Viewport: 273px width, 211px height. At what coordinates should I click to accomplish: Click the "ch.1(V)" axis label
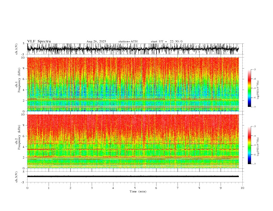pyautogui.click(x=17, y=49)
